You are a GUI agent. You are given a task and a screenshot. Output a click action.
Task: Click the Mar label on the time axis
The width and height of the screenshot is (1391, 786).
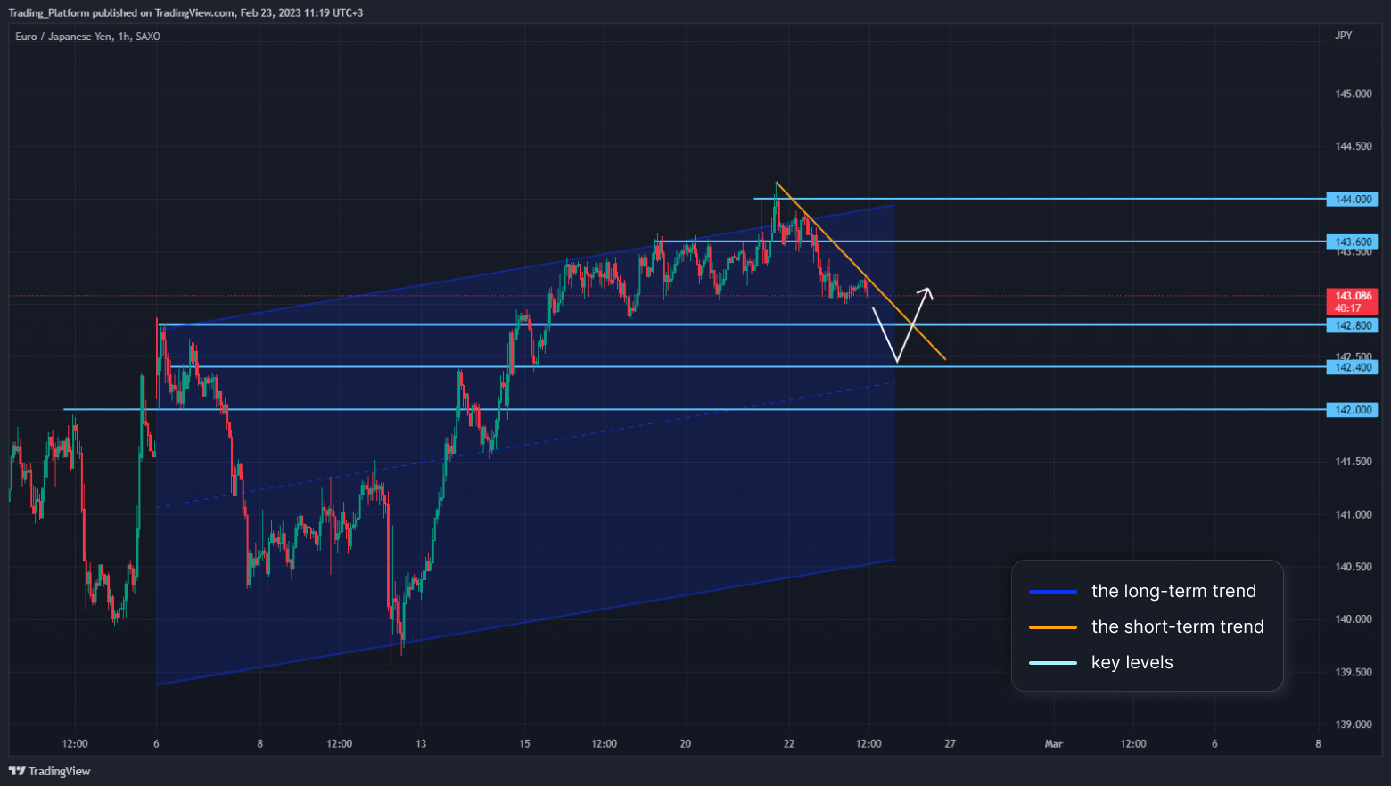[1053, 743]
